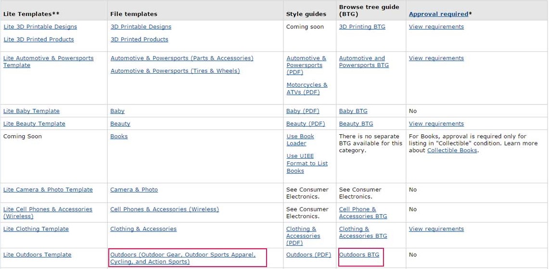
Task: Click the Lite 3D Printed Products link
Action: tap(38, 39)
